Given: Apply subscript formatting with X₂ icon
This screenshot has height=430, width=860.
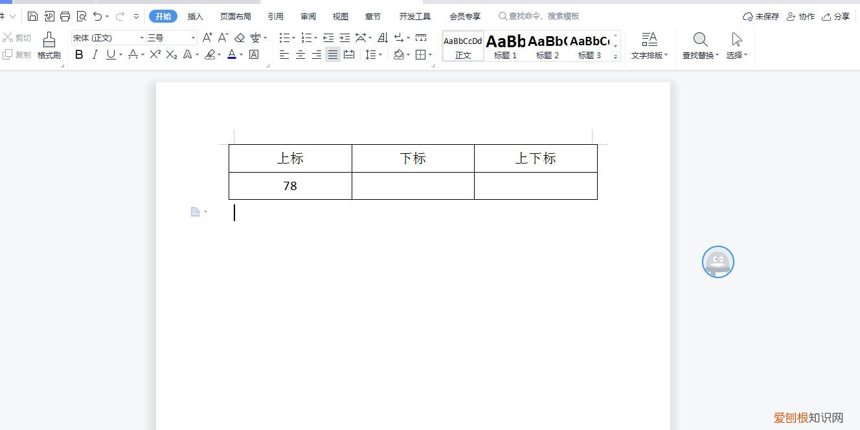Looking at the screenshot, I should tap(170, 55).
